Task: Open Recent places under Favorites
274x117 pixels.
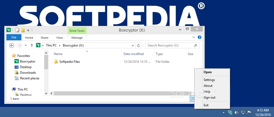Action: click(30, 78)
